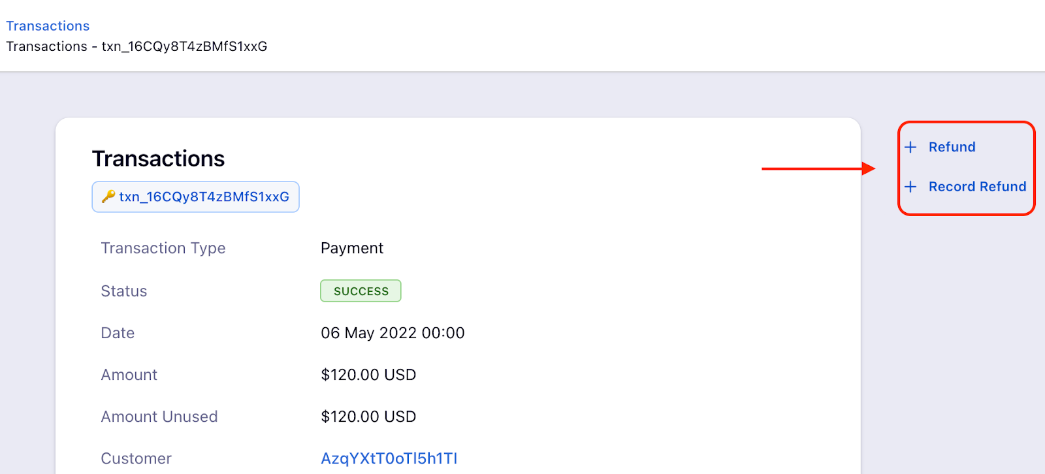Select the Record Refund action text
This screenshot has width=1045, height=474.
[977, 187]
